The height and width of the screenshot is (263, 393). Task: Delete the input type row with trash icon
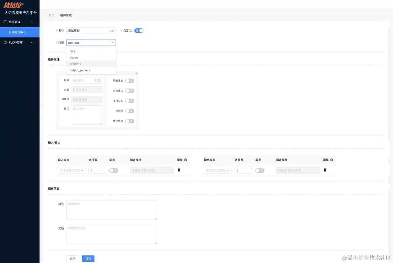point(179,170)
